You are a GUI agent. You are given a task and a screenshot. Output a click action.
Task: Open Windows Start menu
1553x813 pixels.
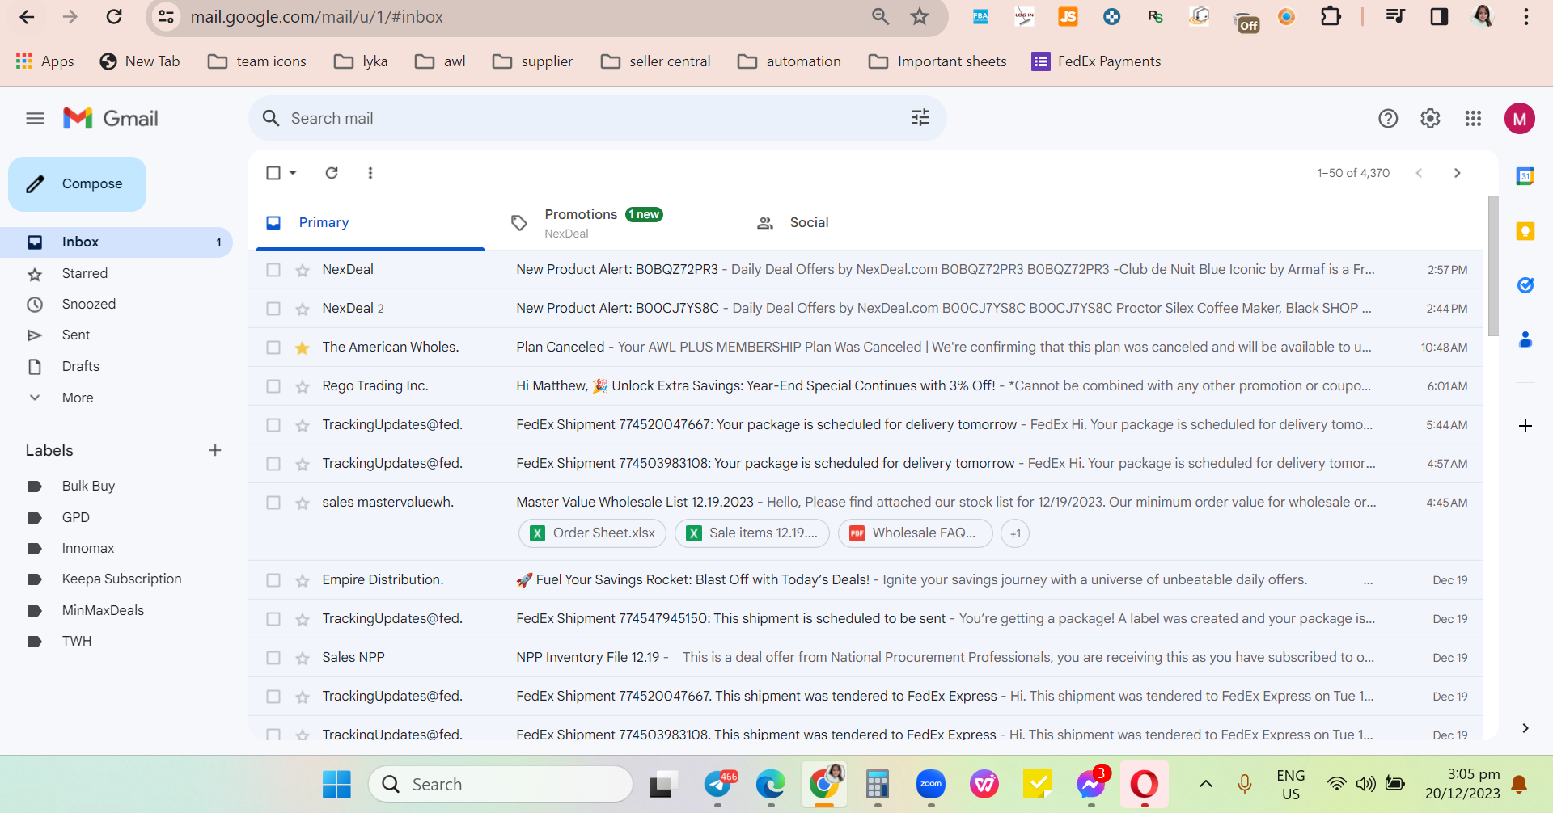[336, 784]
